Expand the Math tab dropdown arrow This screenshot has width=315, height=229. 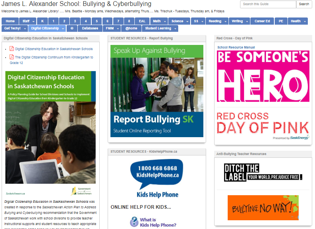pos(165,21)
